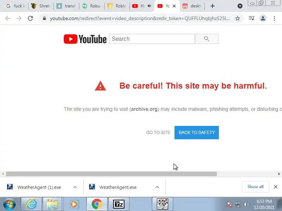
Task: Click the red warning triangle icon
Action: pos(100,86)
